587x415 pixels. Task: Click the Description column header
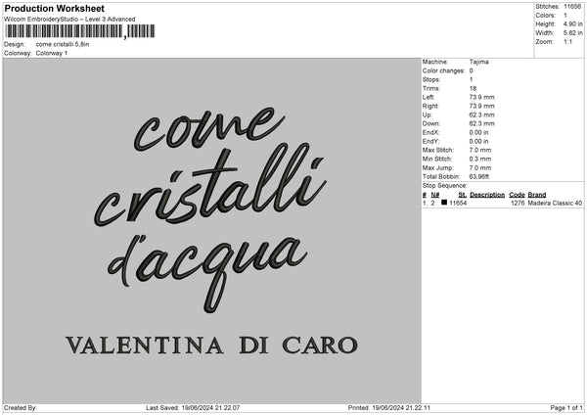click(x=487, y=195)
